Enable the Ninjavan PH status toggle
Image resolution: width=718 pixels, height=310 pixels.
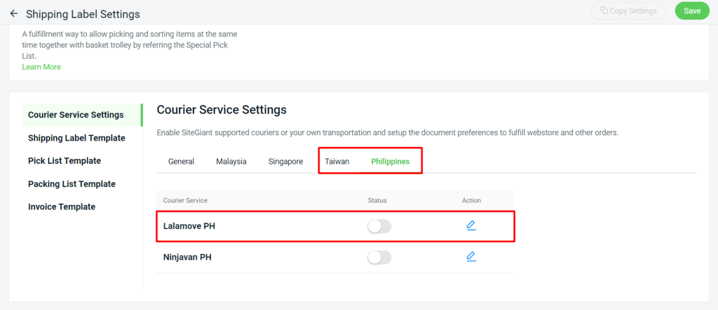tap(379, 258)
